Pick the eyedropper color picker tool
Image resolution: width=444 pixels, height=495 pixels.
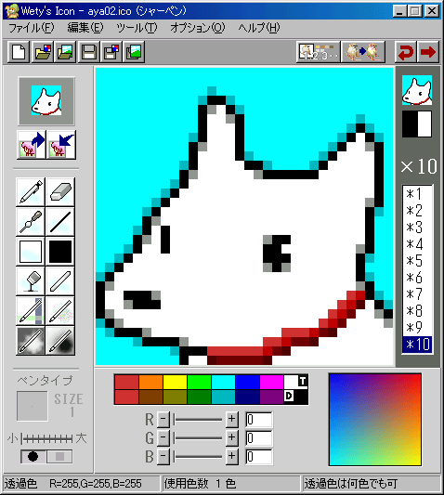click(x=31, y=221)
